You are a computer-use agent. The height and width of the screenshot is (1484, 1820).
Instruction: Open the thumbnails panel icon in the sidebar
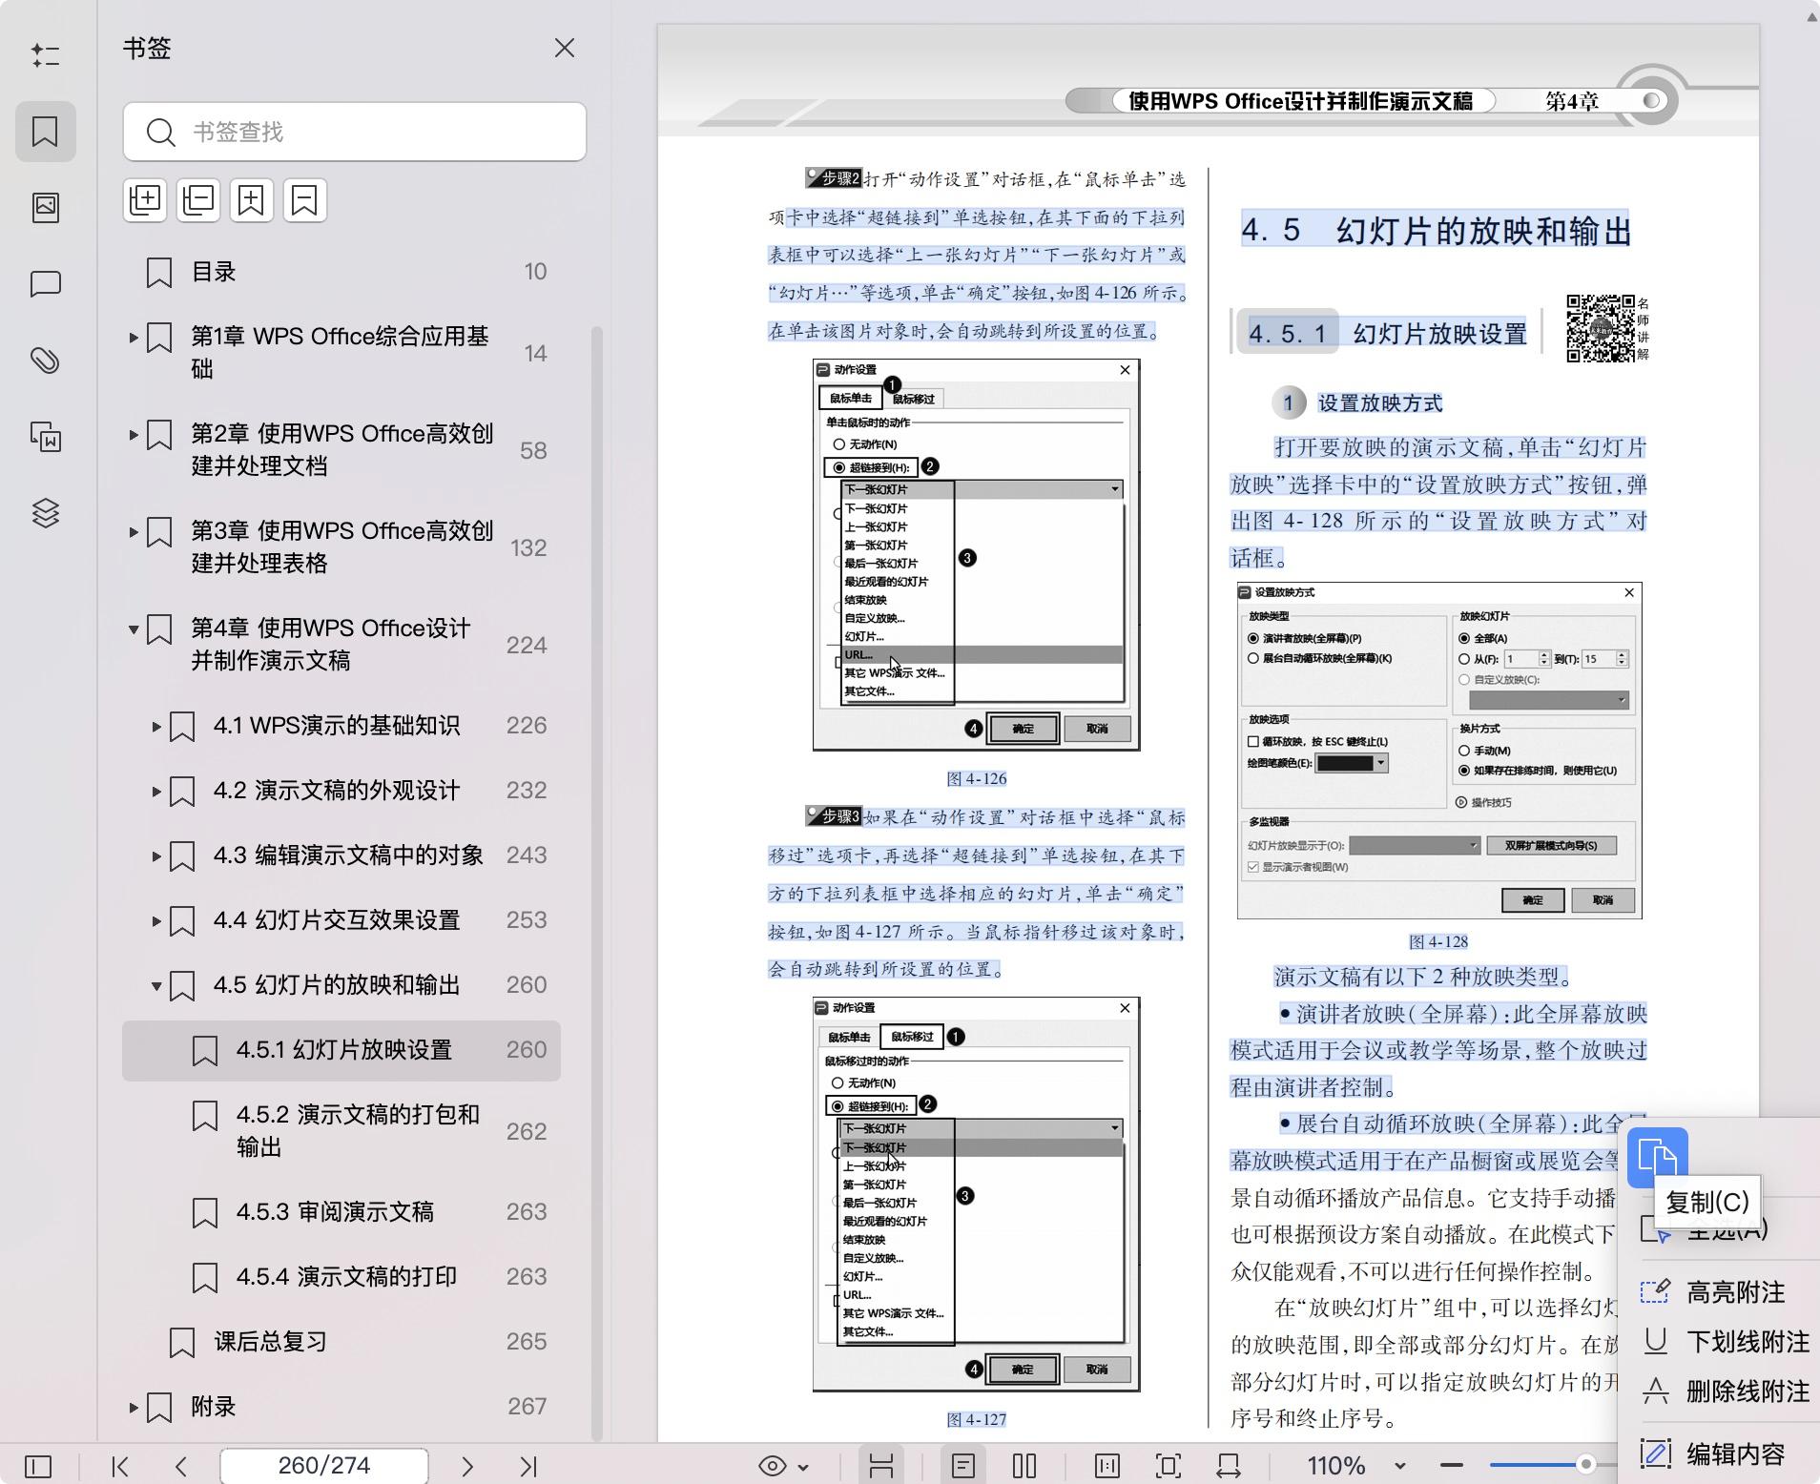(45, 207)
